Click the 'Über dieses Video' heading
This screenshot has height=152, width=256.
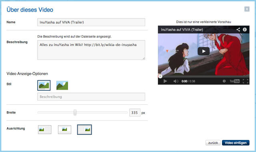pos(30,10)
